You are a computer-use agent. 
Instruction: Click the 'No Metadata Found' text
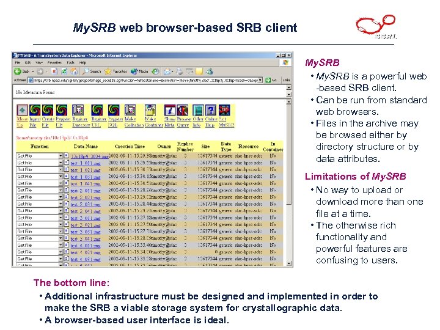[35, 92]
